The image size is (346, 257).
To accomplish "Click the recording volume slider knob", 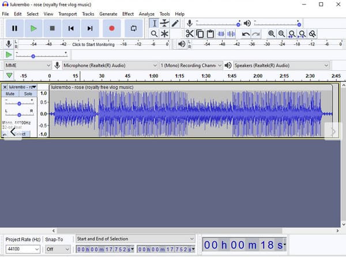I will (x=238, y=24).
